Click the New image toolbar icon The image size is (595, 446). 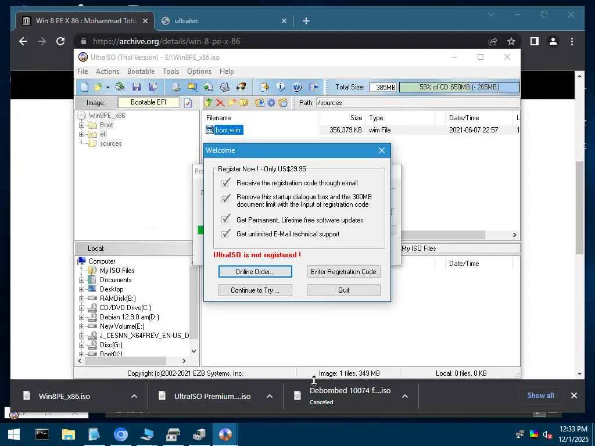click(84, 87)
